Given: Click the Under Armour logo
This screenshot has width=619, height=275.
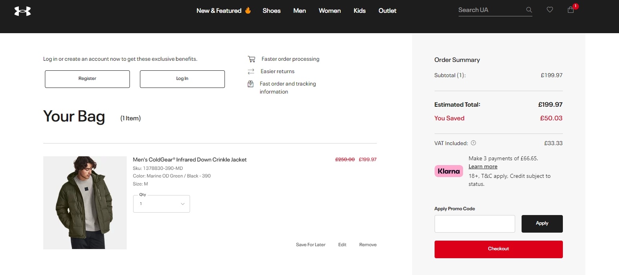Looking at the screenshot, I should click(x=22, y=11).
